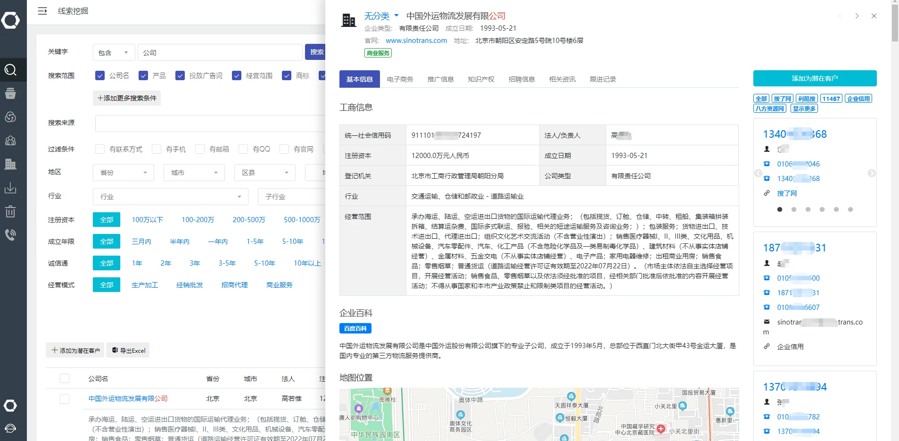Open the 行业 industry dropdown
The width and height of the screenshot is (899, 441).
[171, 196]
